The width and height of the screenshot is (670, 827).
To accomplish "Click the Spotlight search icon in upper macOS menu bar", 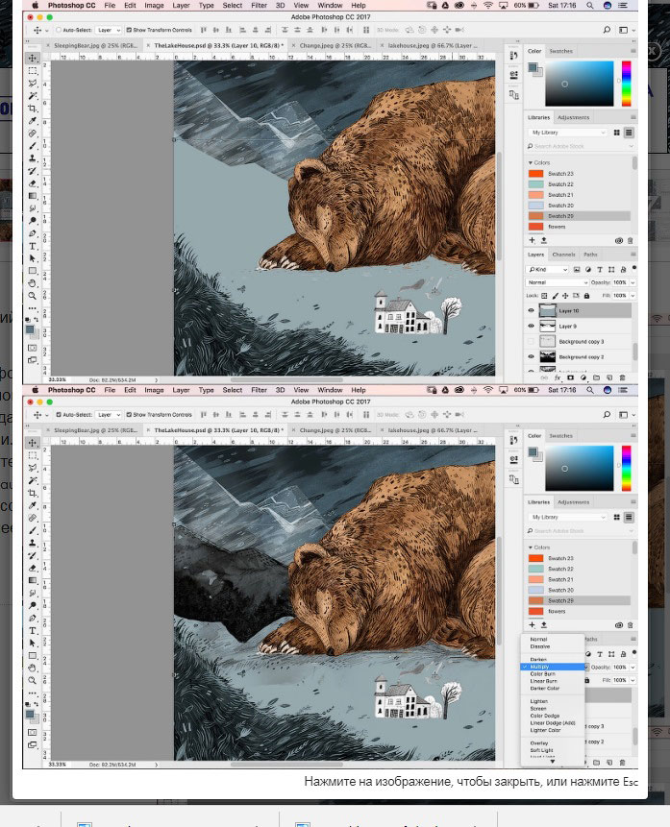I will point(590,5).
